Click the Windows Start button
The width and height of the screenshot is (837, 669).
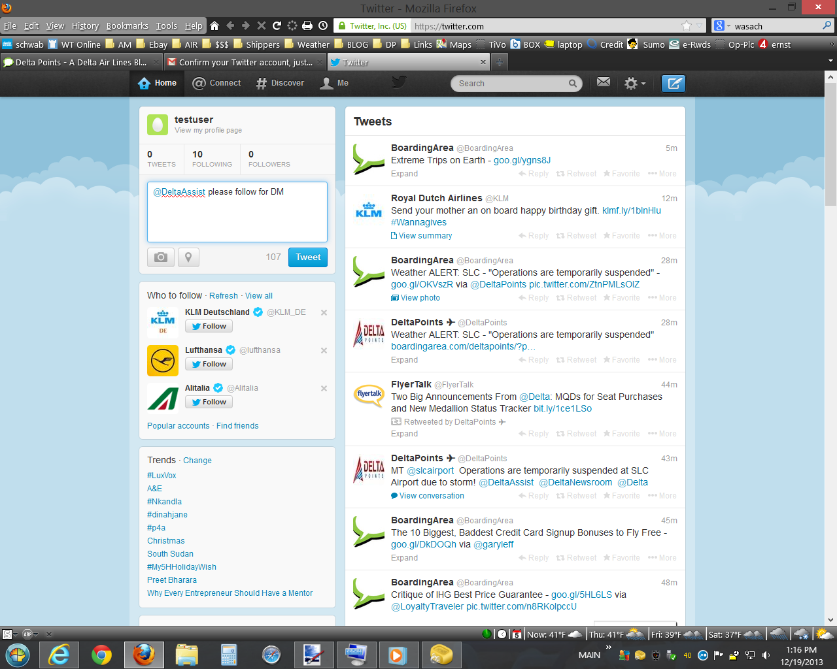coord(18,654)
